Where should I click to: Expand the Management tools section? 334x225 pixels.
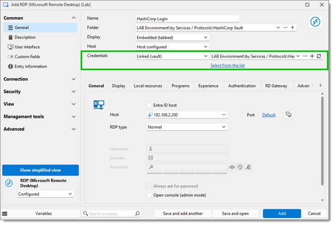[74, 117]
